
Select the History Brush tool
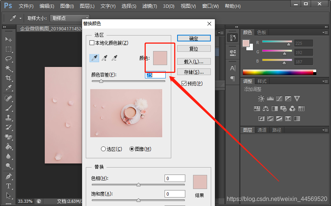click(x=9, y=127)
